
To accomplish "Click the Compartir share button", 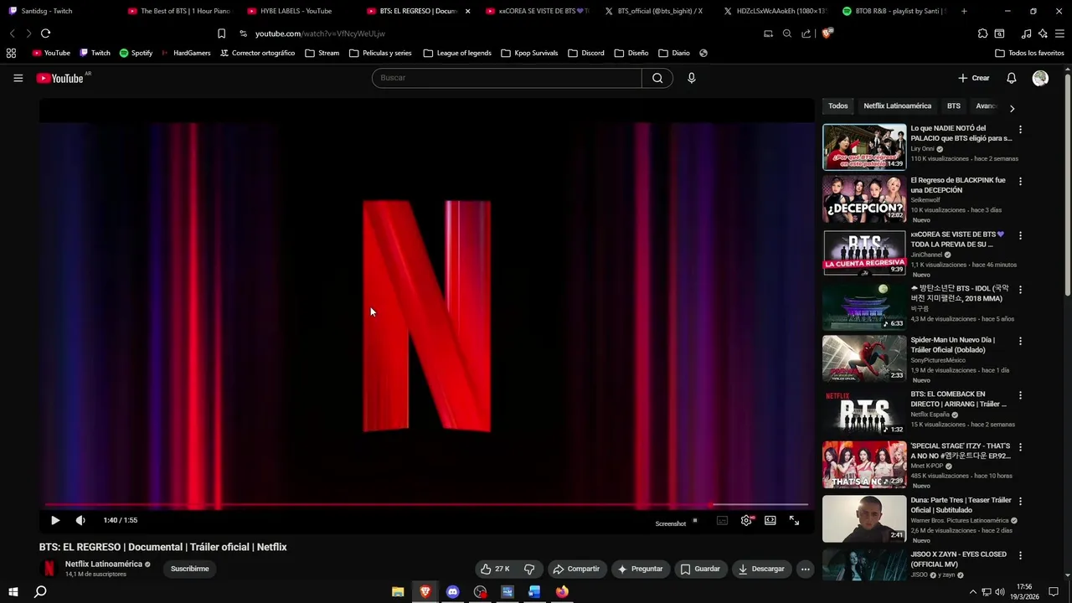I will 576,569.
